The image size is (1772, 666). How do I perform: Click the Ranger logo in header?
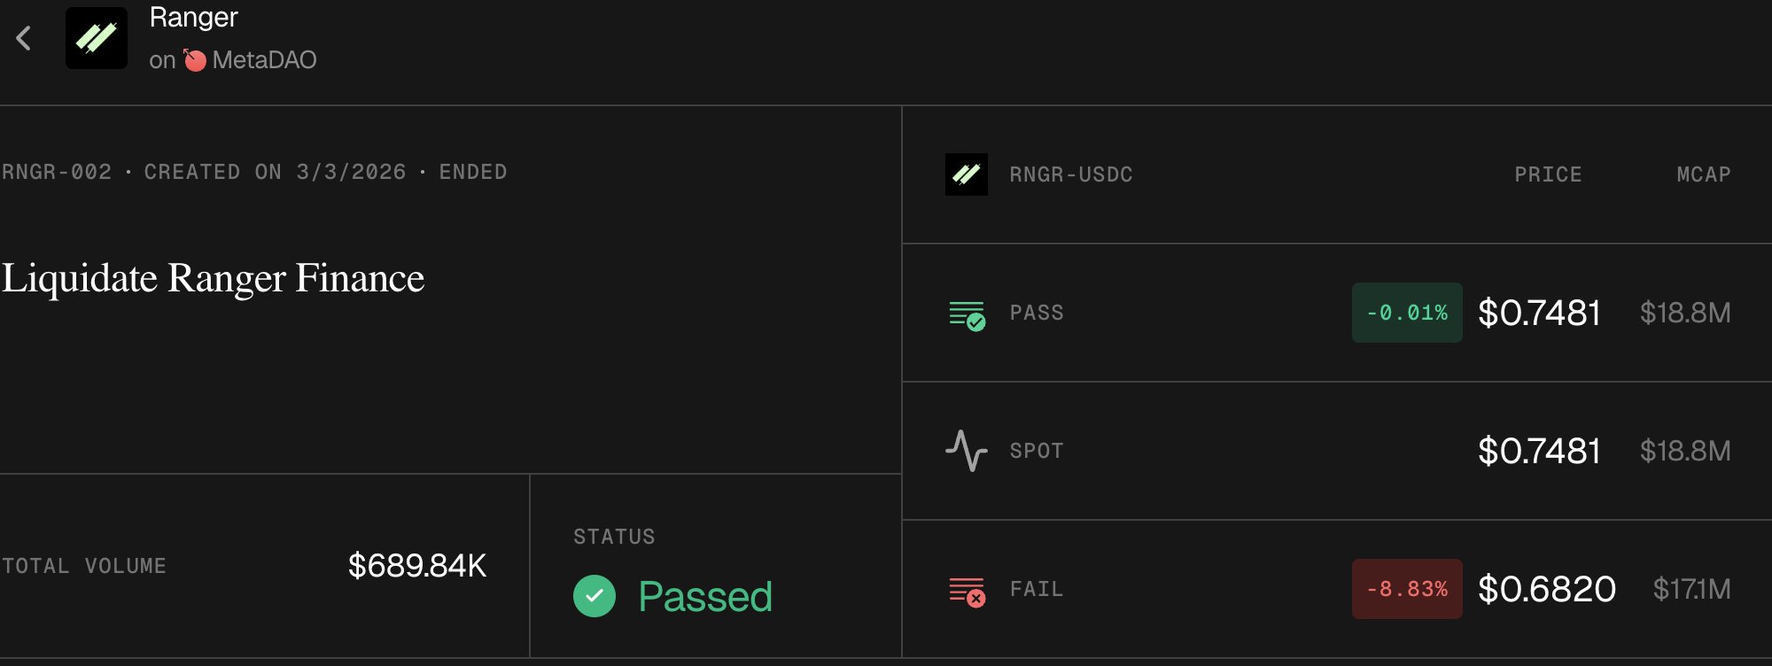pyautogui.click(x=97, y=38)
